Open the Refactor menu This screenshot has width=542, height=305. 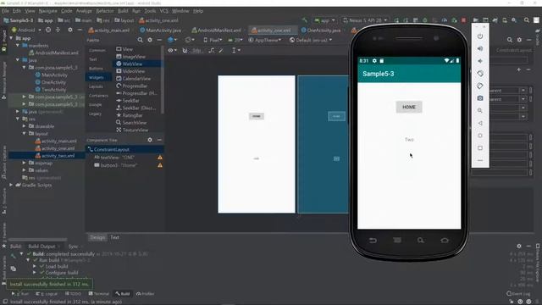[105, 11]
